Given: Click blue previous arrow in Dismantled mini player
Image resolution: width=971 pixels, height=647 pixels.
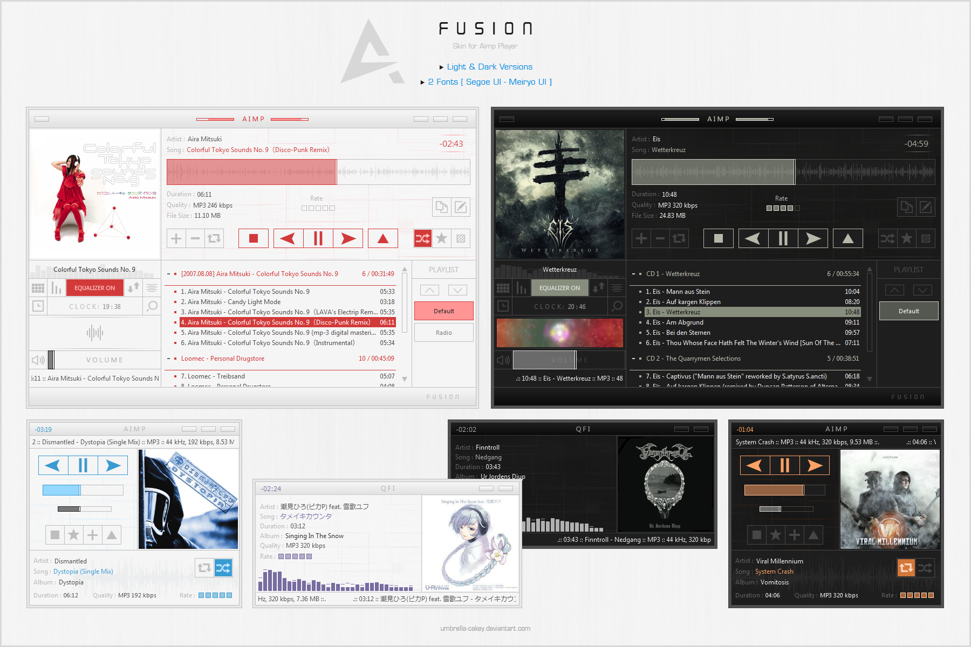Looking at the screenshot, I should pos(53,465).
